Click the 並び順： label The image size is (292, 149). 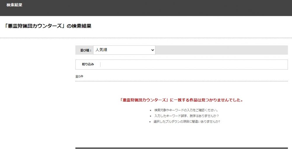[x=86, y=50]
